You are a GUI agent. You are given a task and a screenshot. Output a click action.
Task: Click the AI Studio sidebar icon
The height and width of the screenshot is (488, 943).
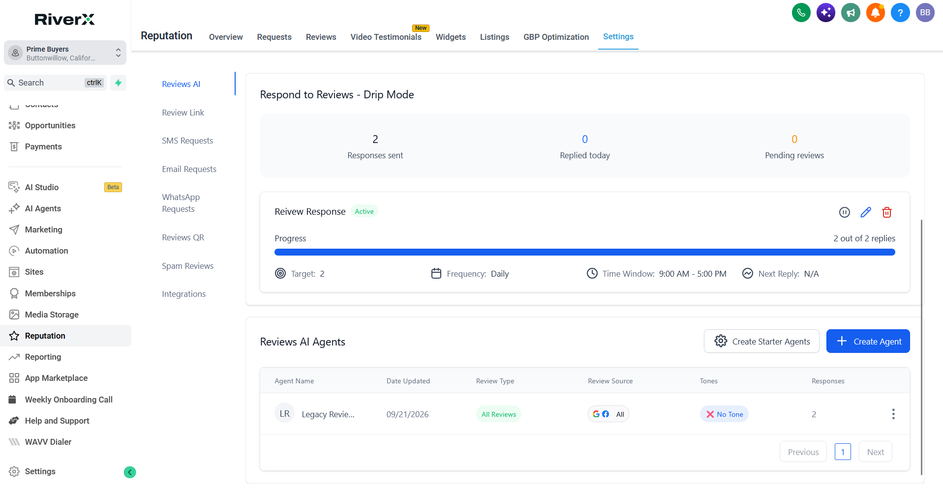point(14,187)
